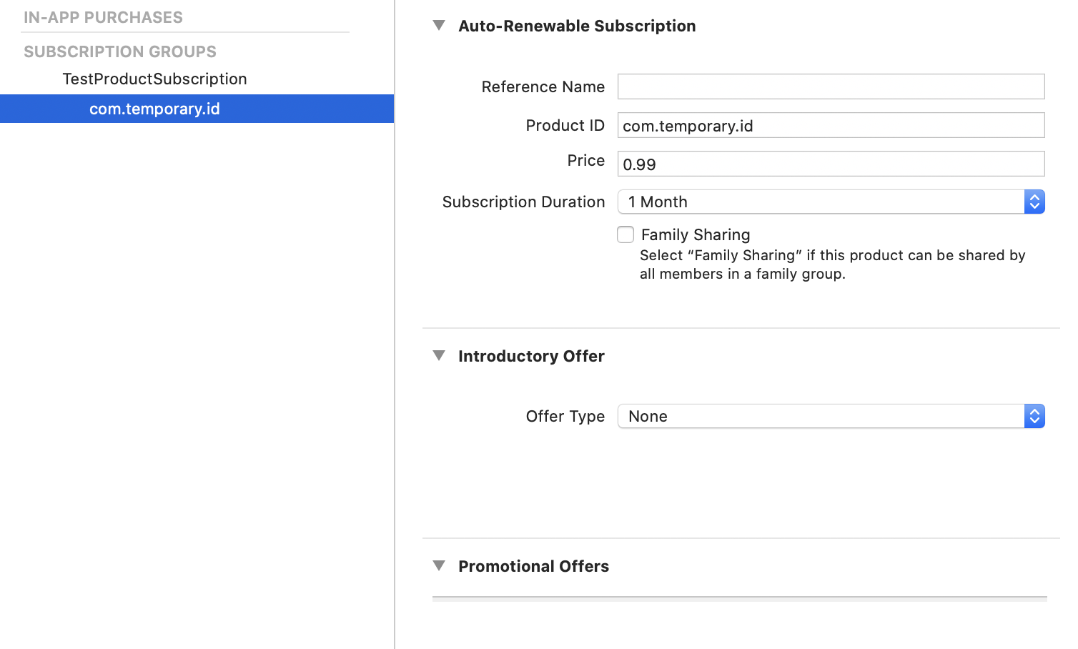Click the Price field containing 0.99

(x=831, y=164)
